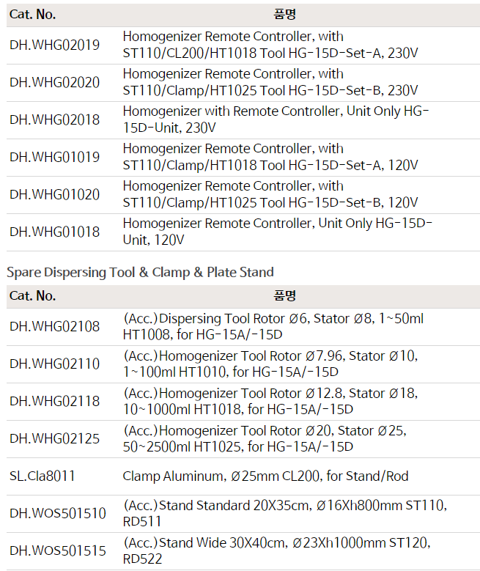The width and height of the screenshot is (480, 571).
Task: Open the DH.WHG02018 catalog entry
Action: pyautogui.click(x=55, y=120)
